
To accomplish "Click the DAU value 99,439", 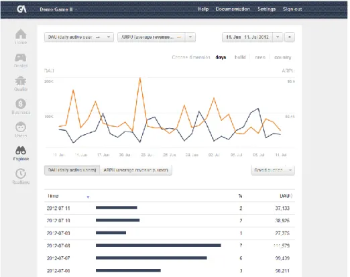I will 282,258.
